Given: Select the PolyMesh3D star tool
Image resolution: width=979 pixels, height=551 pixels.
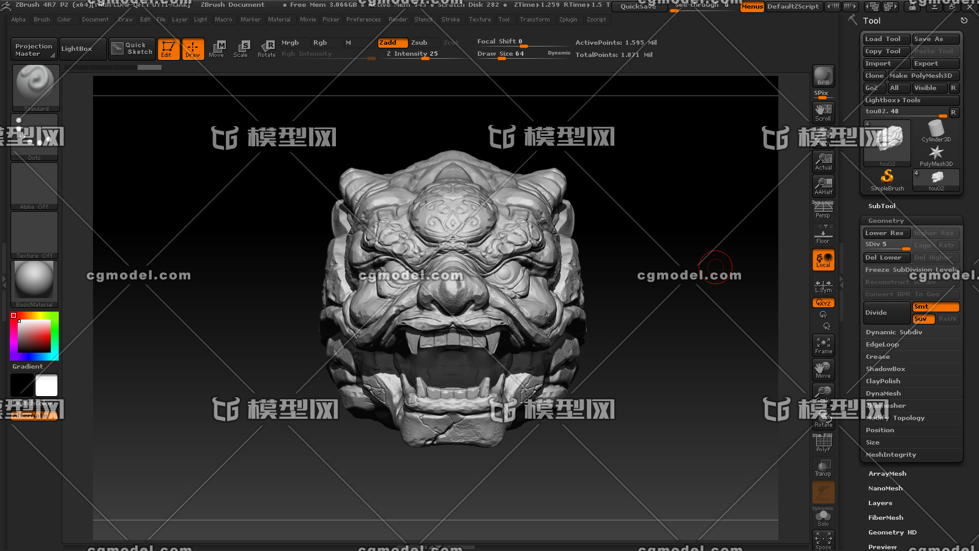Looking at the screenshot, I should point(936,156).
